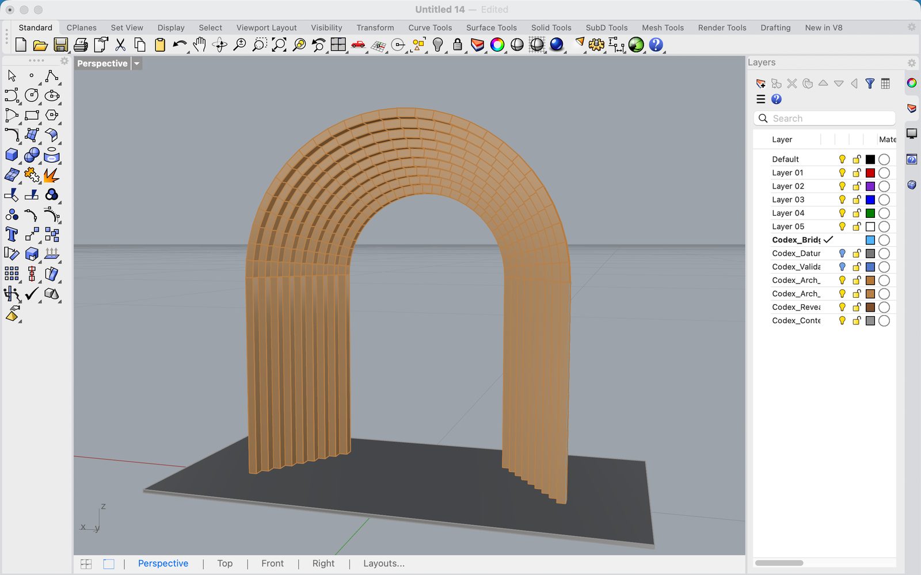Switch viewport to Top view
The width and height of the screenshot is (921, 575).
click(x=225, y=563)
